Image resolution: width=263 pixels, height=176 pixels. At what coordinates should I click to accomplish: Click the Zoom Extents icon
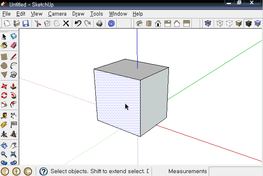[x=14, y=154]
